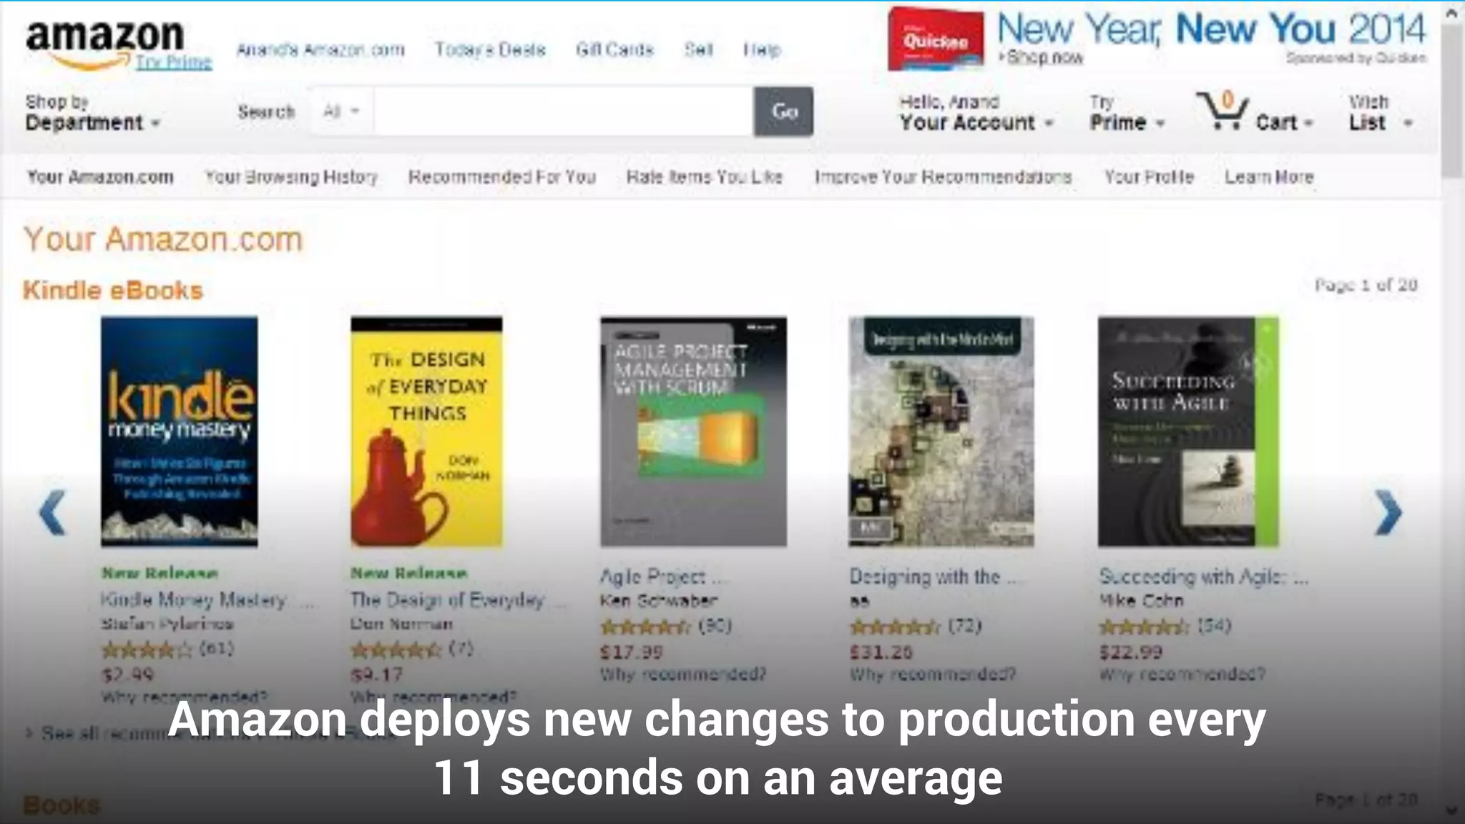Select Your Profile tab

click(x=1149, y=177)
